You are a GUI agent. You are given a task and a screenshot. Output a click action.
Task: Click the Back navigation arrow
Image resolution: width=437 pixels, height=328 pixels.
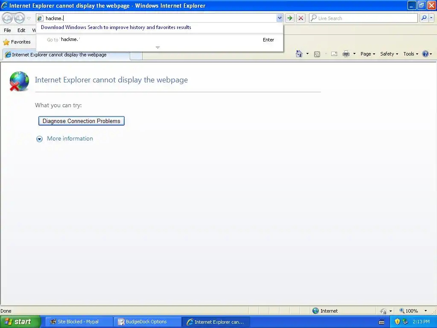(8, 18)
